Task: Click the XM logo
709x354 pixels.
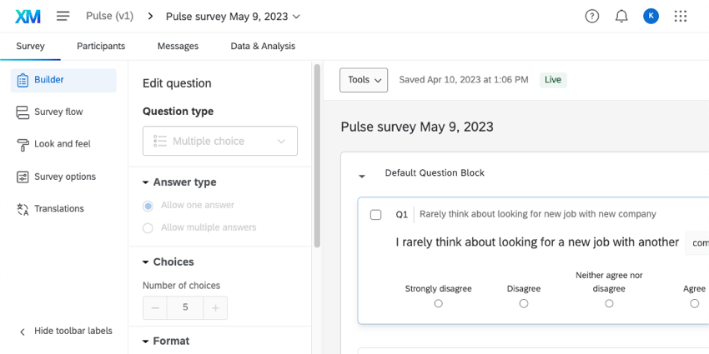Action: tap(28, 16)
